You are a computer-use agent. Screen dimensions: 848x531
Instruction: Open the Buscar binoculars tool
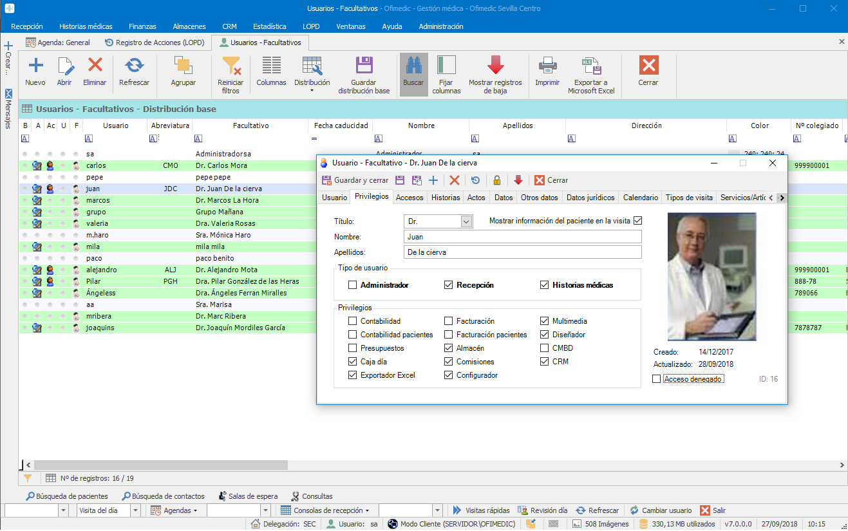pos(413,66)
